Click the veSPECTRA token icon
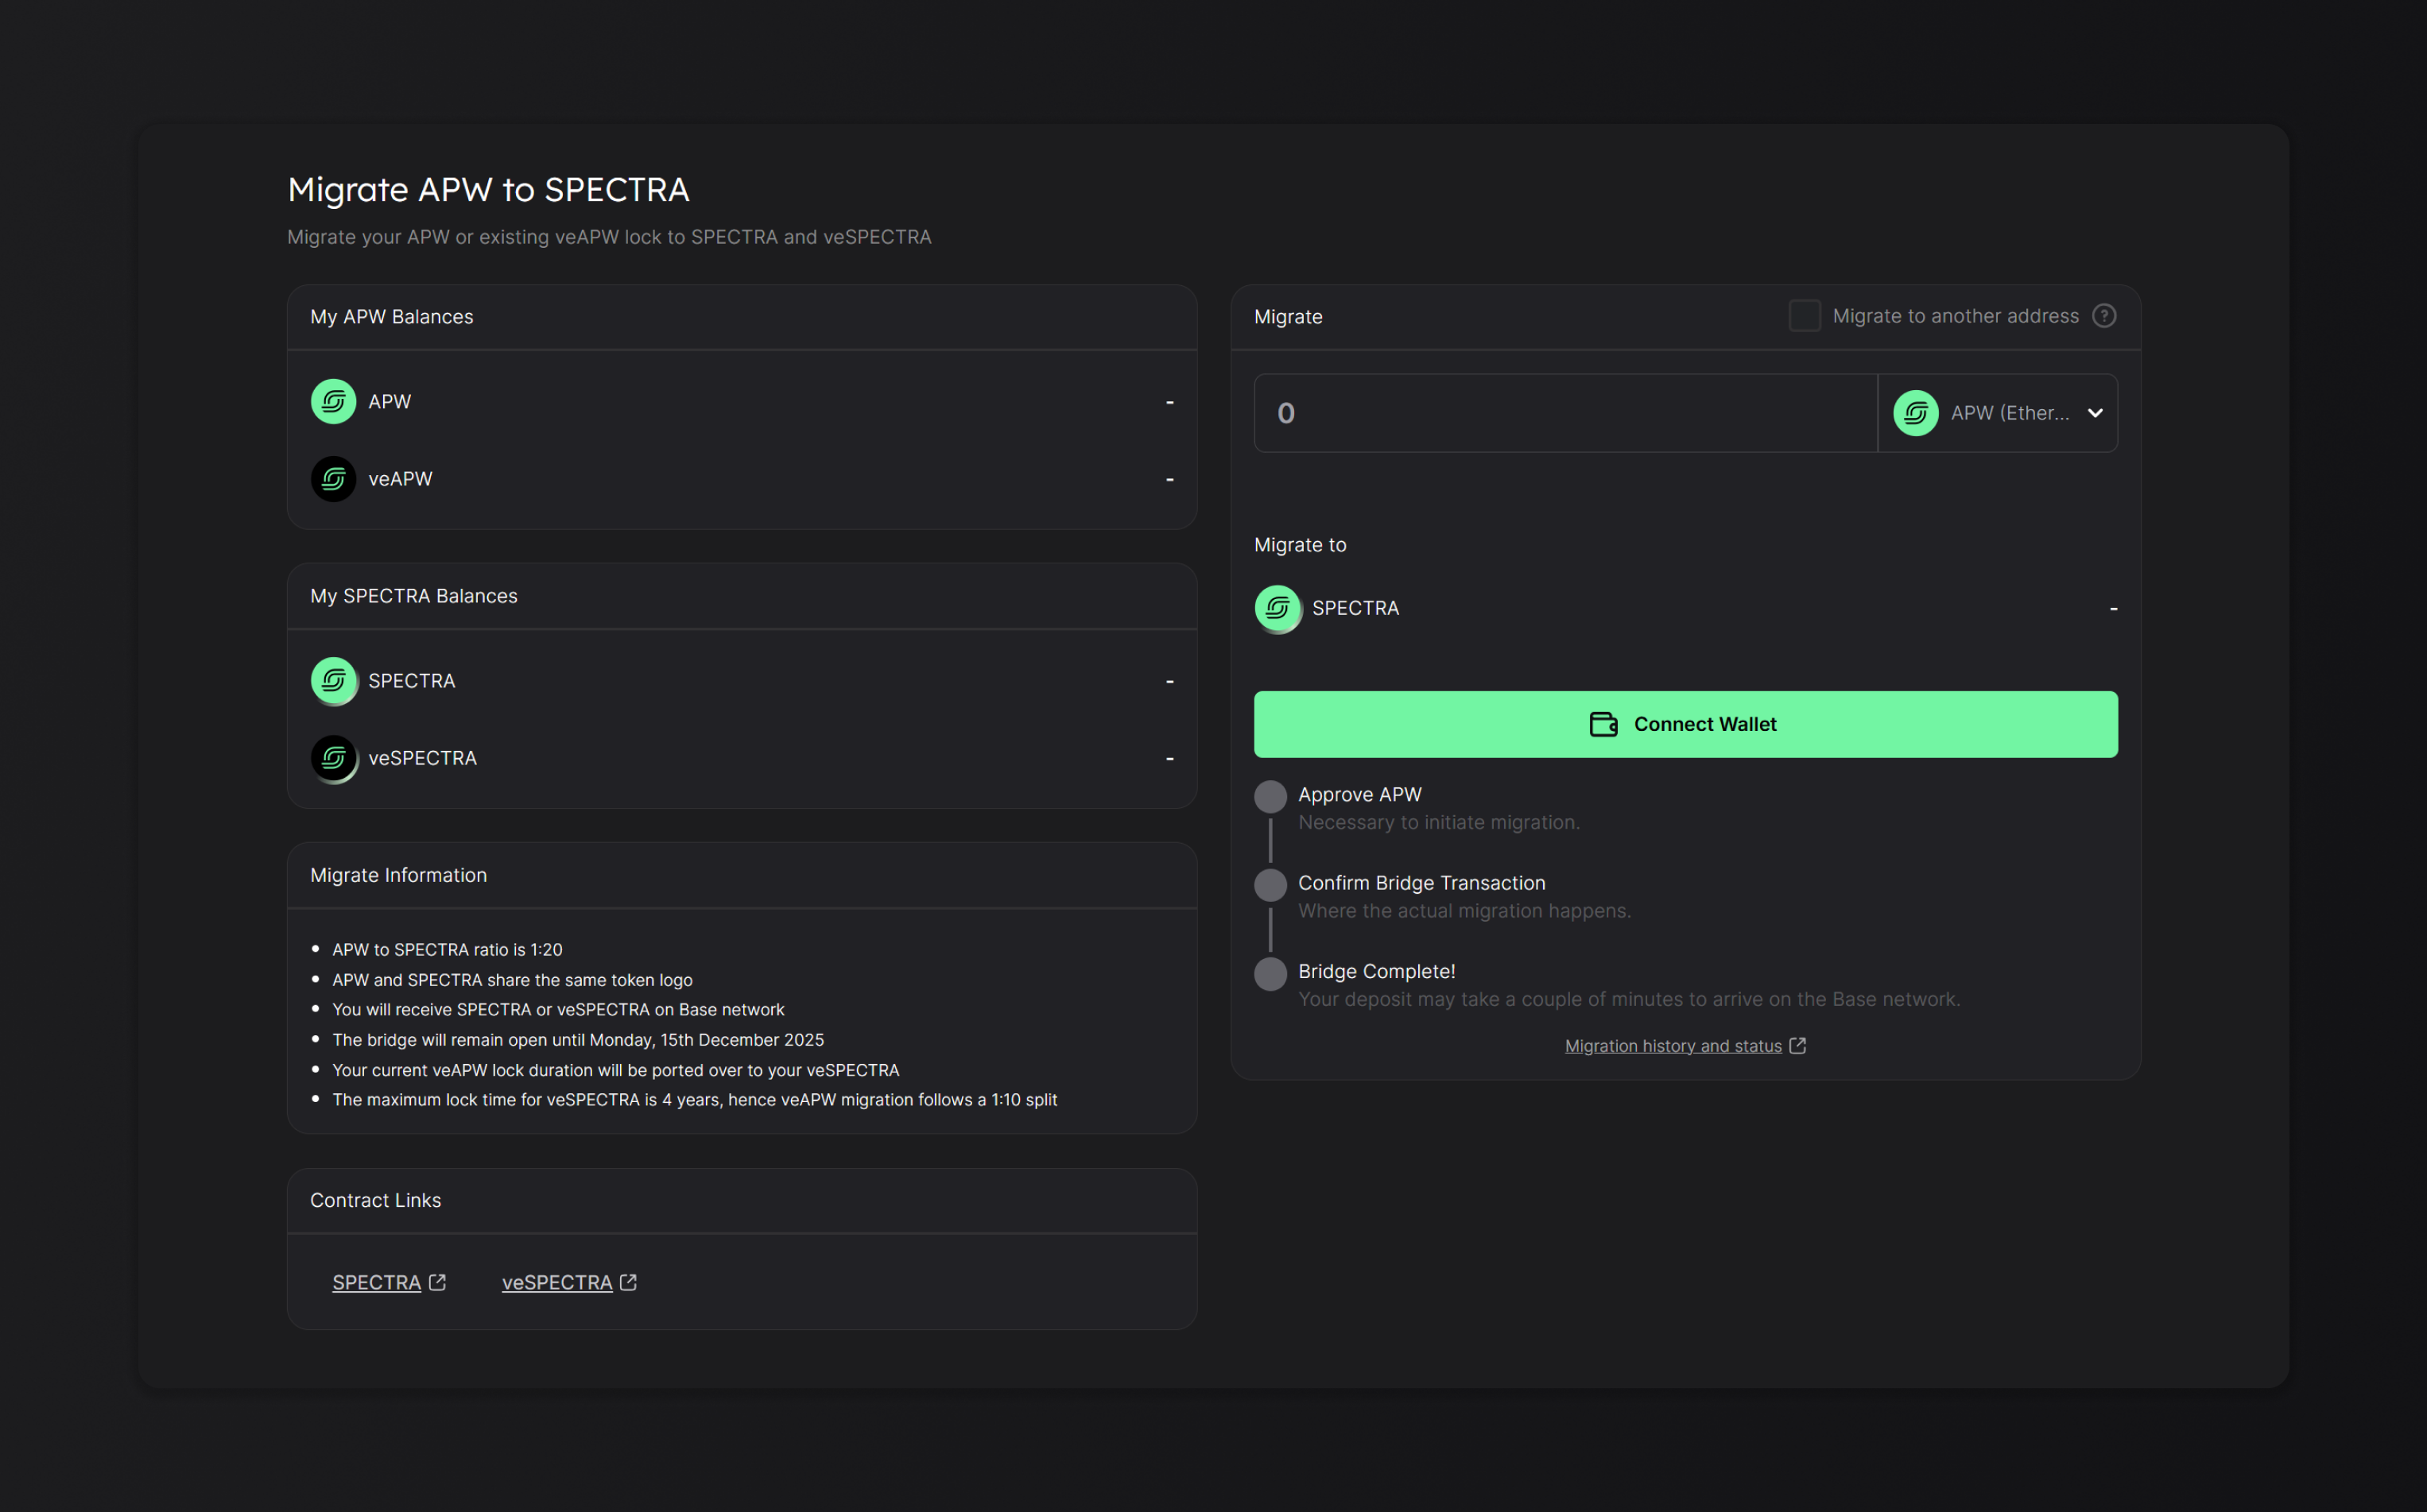Screen dimensions: 2427x1512 coord(333,759)
